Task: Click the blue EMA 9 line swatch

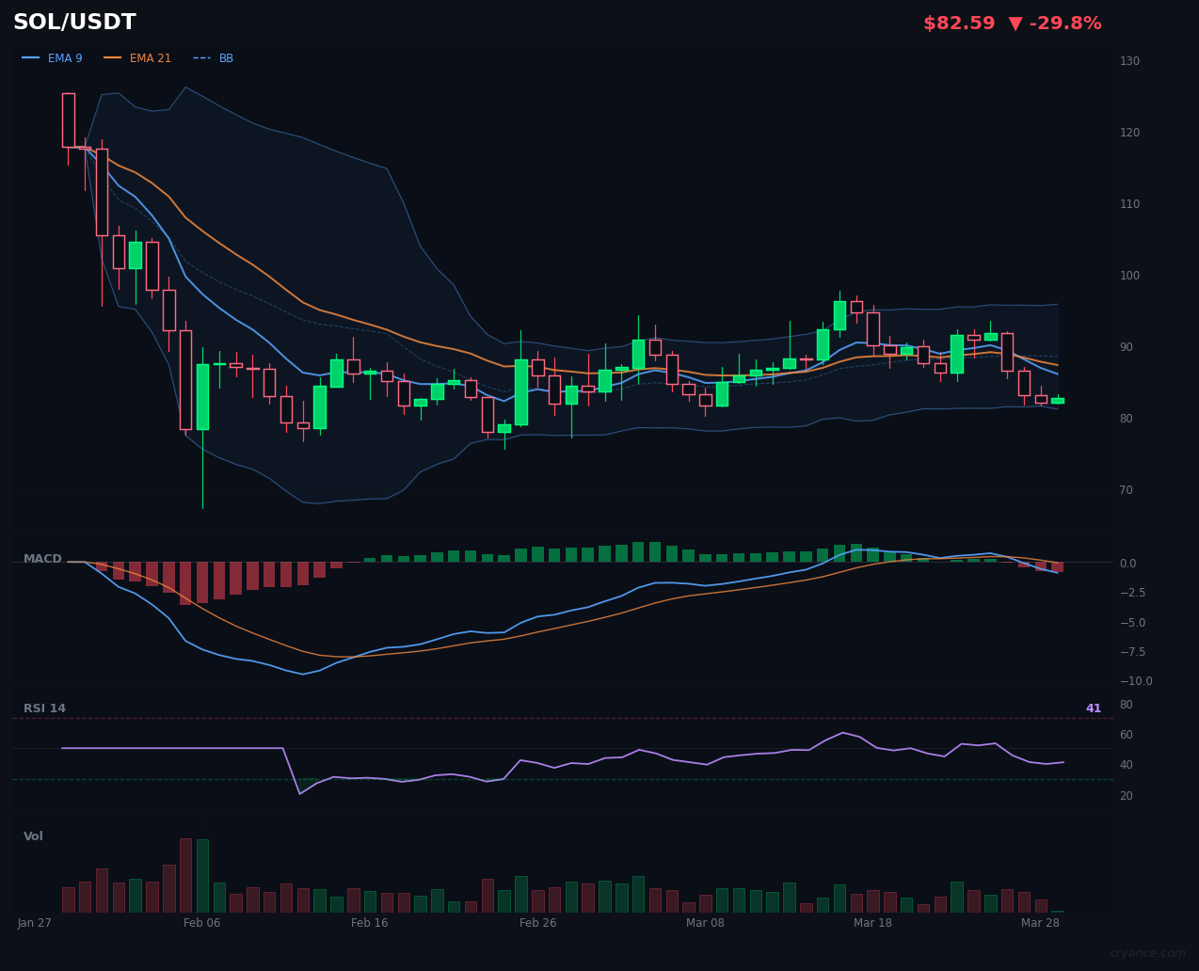Action: click(x=31, y=58)
